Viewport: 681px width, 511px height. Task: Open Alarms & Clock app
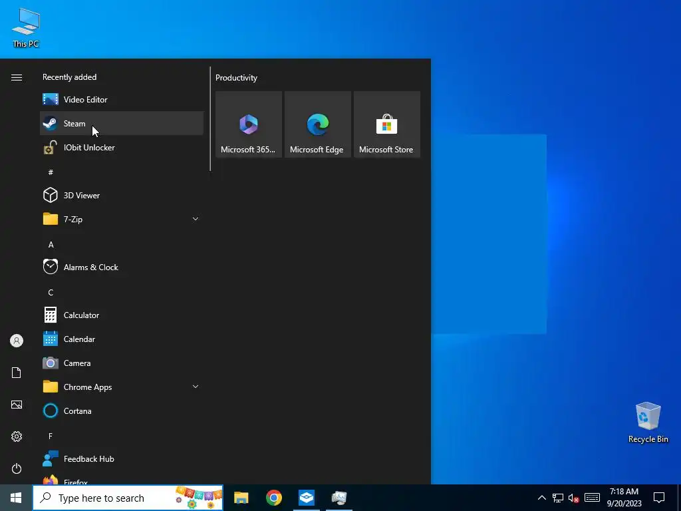(122, 267)
